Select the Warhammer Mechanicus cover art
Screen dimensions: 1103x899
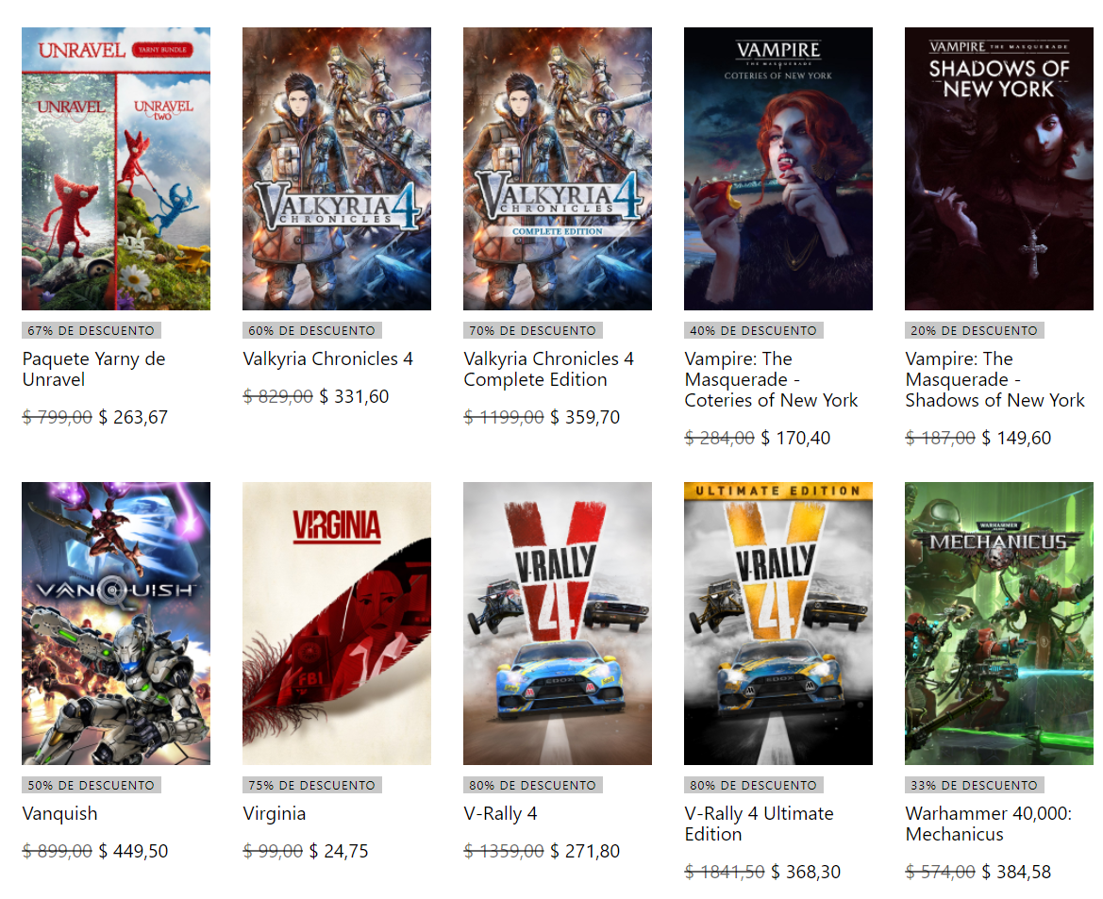click(999, 624)
